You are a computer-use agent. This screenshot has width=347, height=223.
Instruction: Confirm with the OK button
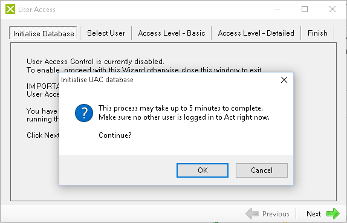pyautogui.click(x=203, y=170)
